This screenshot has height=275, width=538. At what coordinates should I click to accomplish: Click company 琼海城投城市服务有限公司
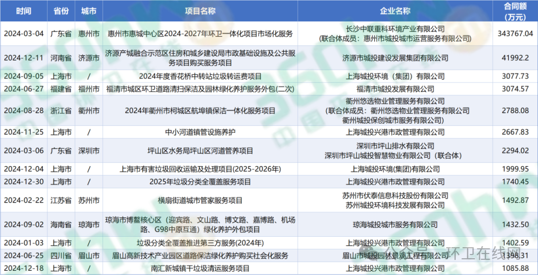pyautogui.click(x=395, y=224)
